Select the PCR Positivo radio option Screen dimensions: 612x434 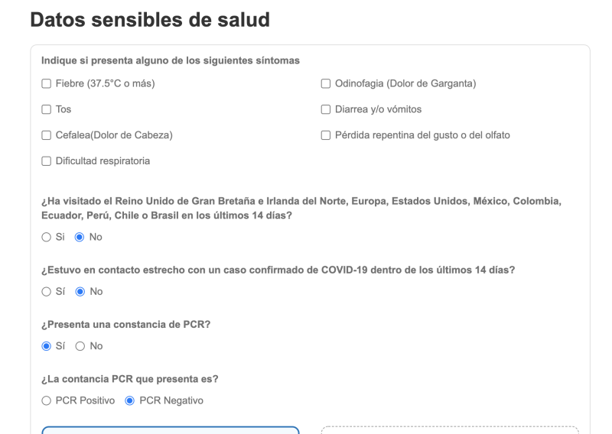click(x=46, y=400)
